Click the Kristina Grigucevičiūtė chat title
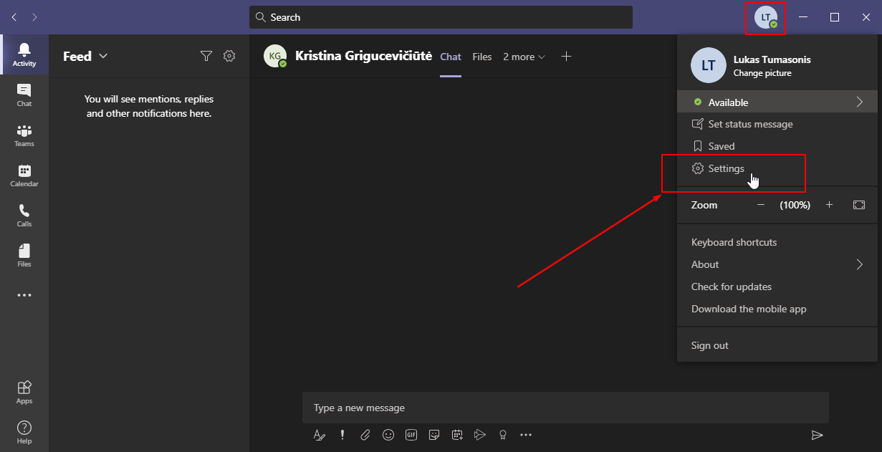This screenshot has width=882, height=452. [x=364, y=56]
